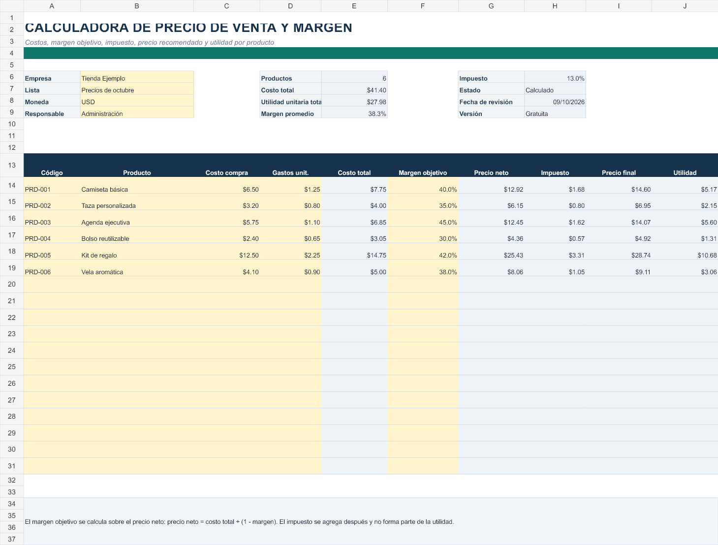Click the 'Precio final' table header

(x=619, y=166)
